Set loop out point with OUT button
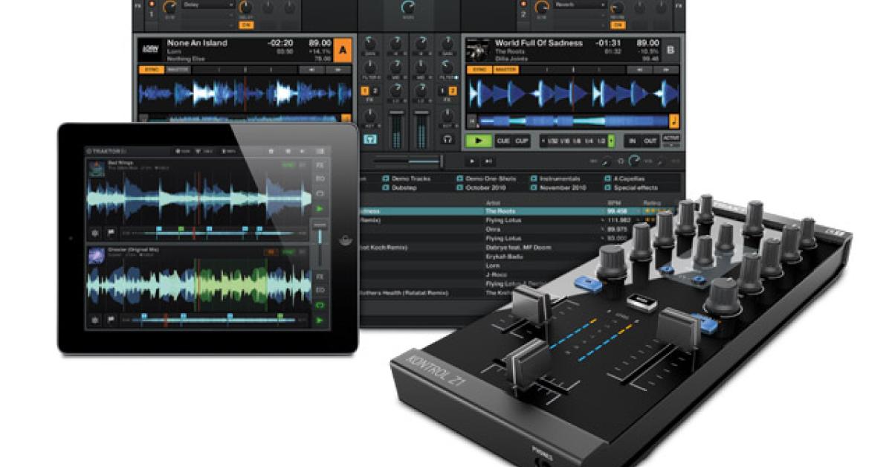This screenshot has height=467, width=892. [650, 141]
